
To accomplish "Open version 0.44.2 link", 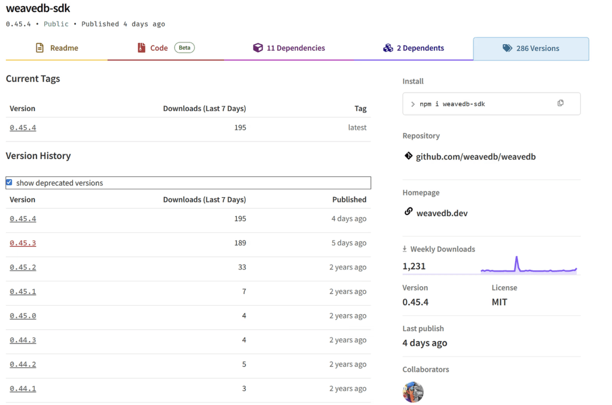I will click(x=23, y=364).
